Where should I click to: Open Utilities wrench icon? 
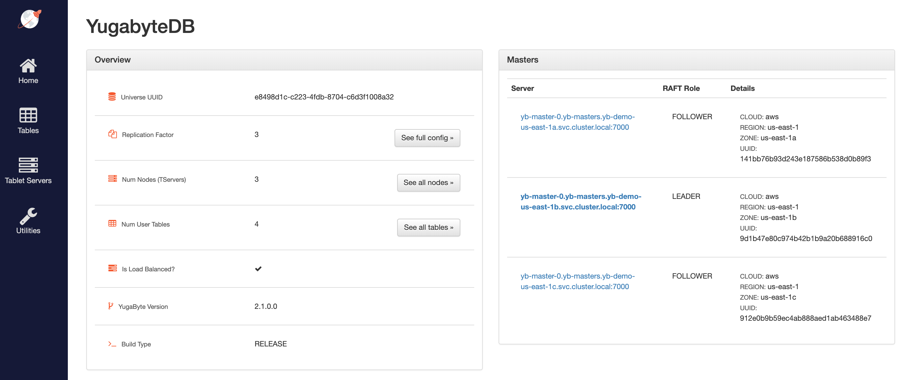tap(28, 216)
